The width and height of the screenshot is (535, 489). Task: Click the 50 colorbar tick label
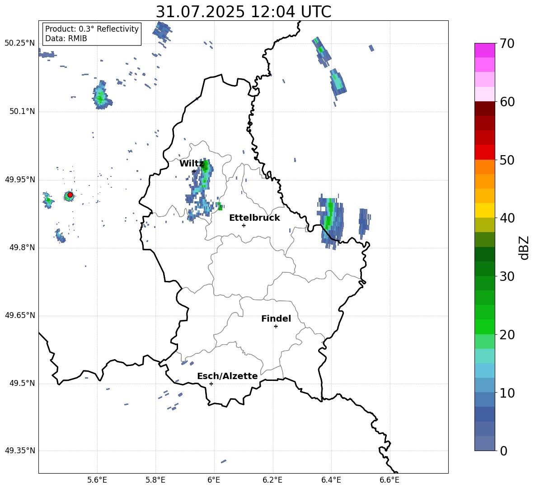pos(507,160)
